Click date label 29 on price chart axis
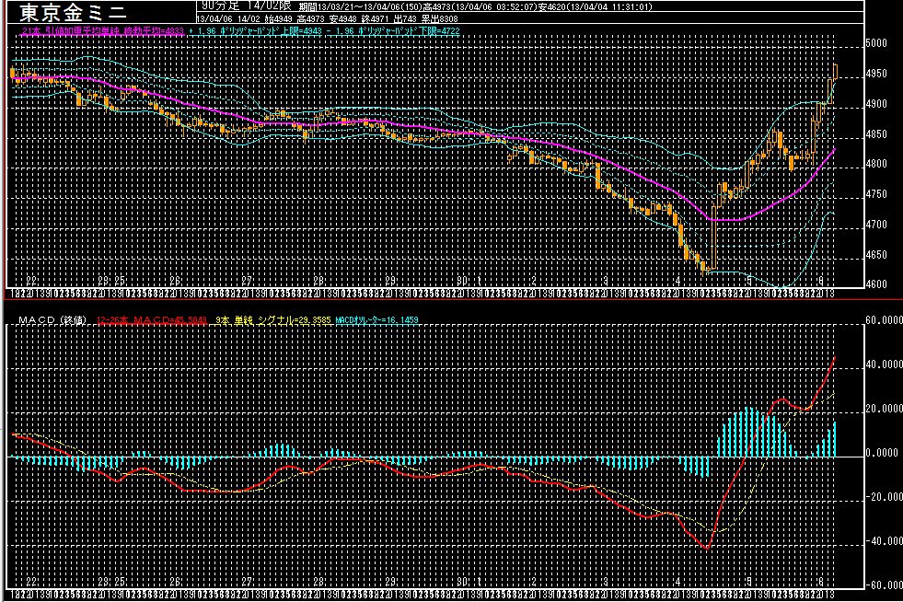The image size is (903, 602). [390, 281]
